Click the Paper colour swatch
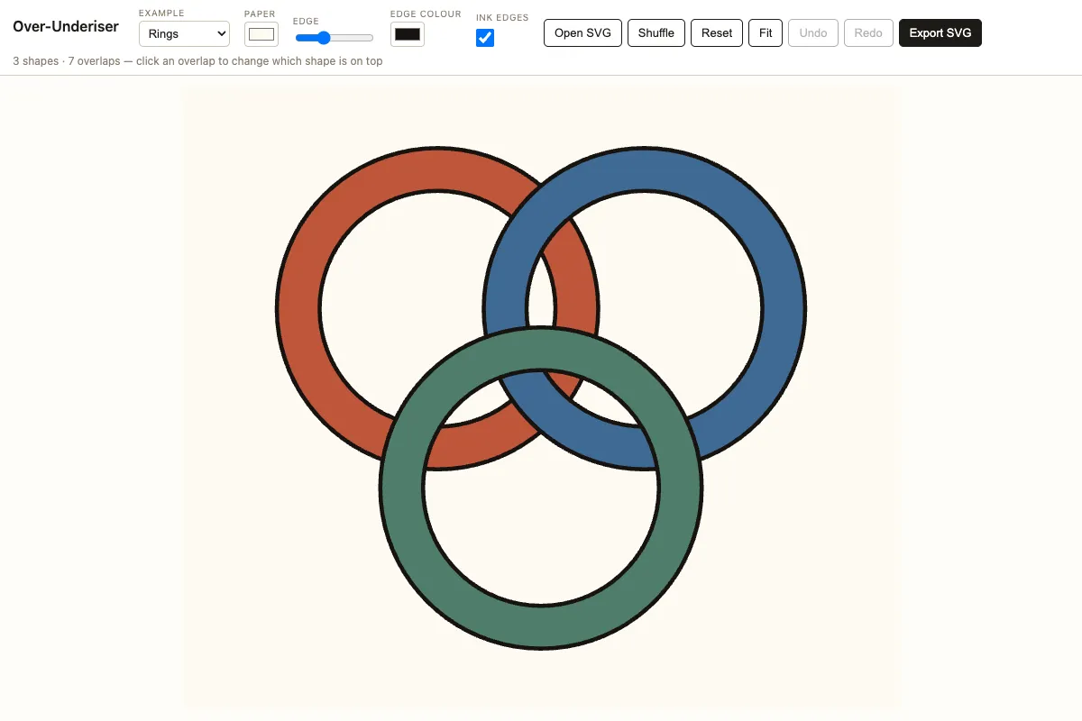This screenshot has height=721, width=1082. point(261,34)
